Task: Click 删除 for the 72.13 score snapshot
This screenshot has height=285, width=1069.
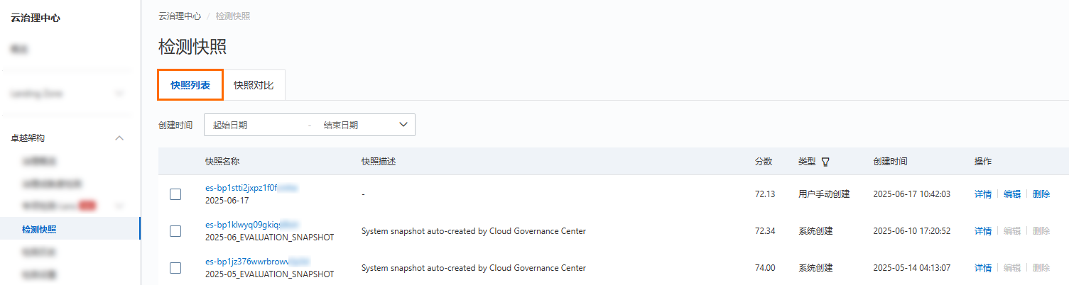Action: [1041, 194]
